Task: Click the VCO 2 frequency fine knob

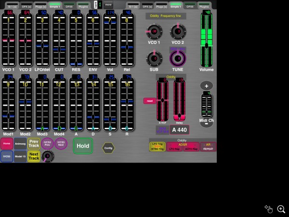Action: pos(178,31)
